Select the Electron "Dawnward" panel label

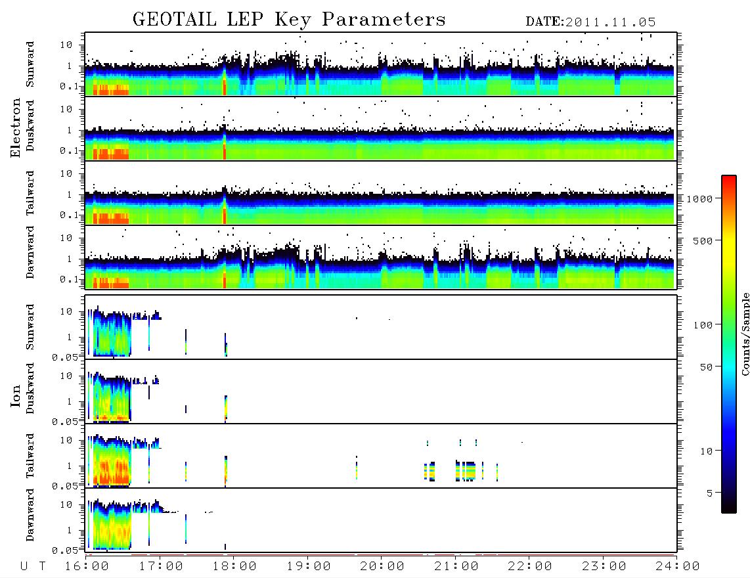click(30, 252)
